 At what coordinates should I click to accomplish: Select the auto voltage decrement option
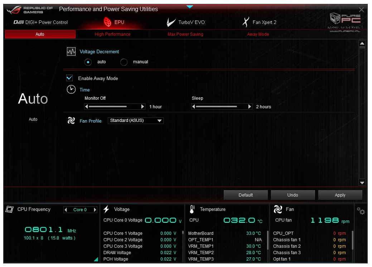[88, 62]
